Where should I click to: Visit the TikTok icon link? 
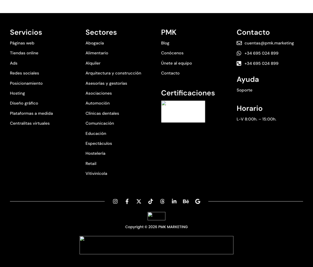coord(151,201)
